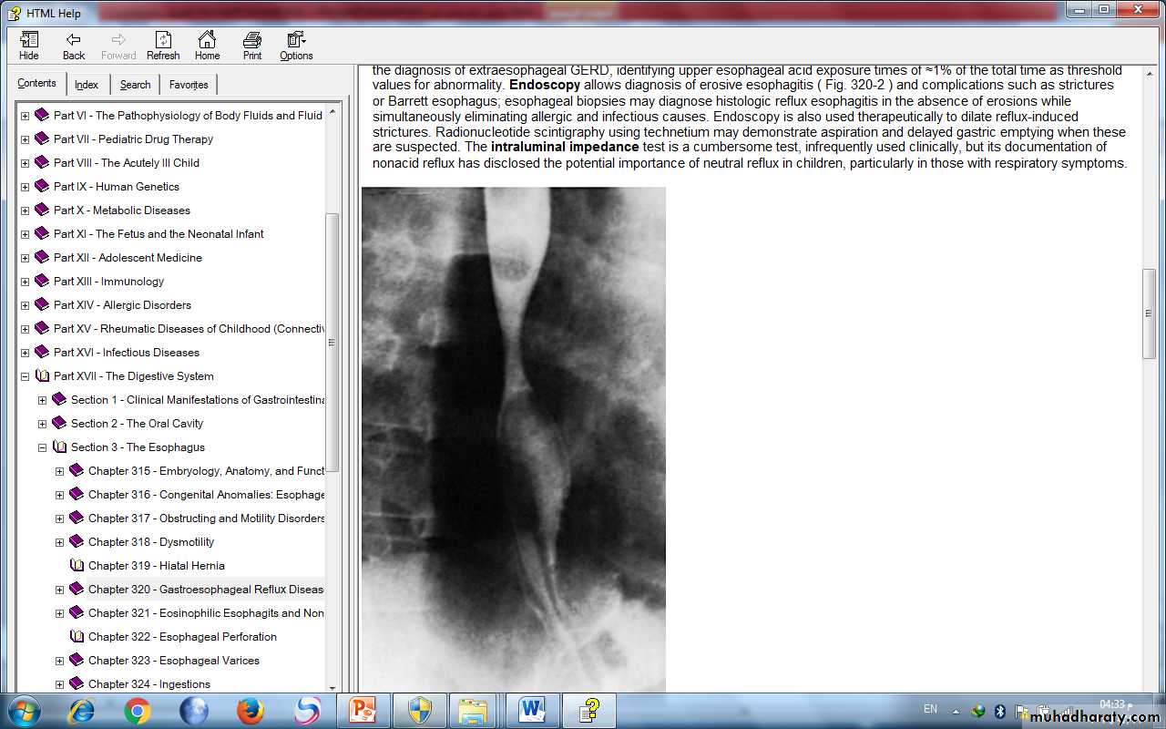Click the esophagus barium X-ray image

(x=514, y=437)
